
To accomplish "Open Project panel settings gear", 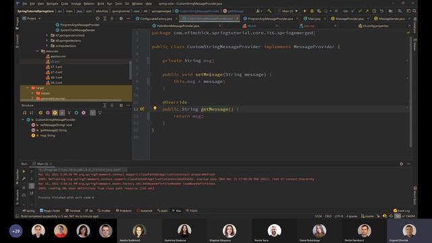I will pos(121,18).
